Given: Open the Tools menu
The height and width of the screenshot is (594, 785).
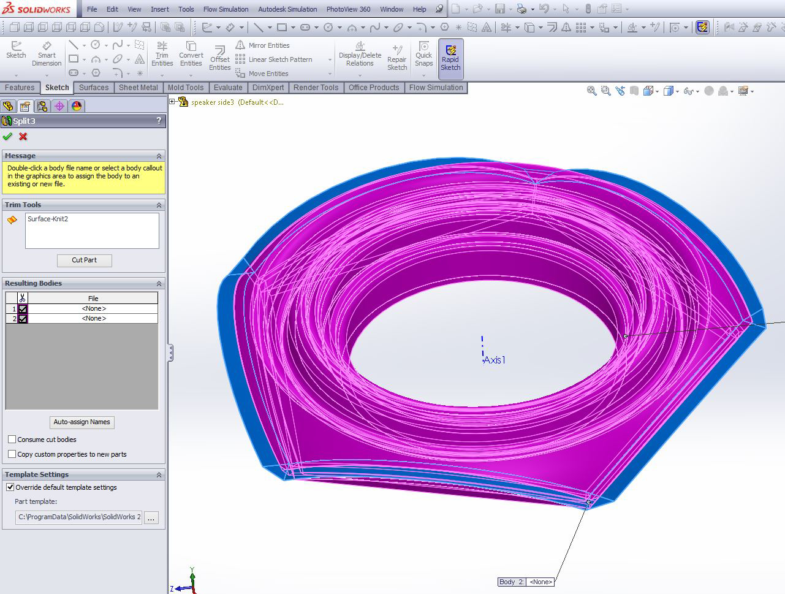Looking at the screenshot, I should (186, 9).
